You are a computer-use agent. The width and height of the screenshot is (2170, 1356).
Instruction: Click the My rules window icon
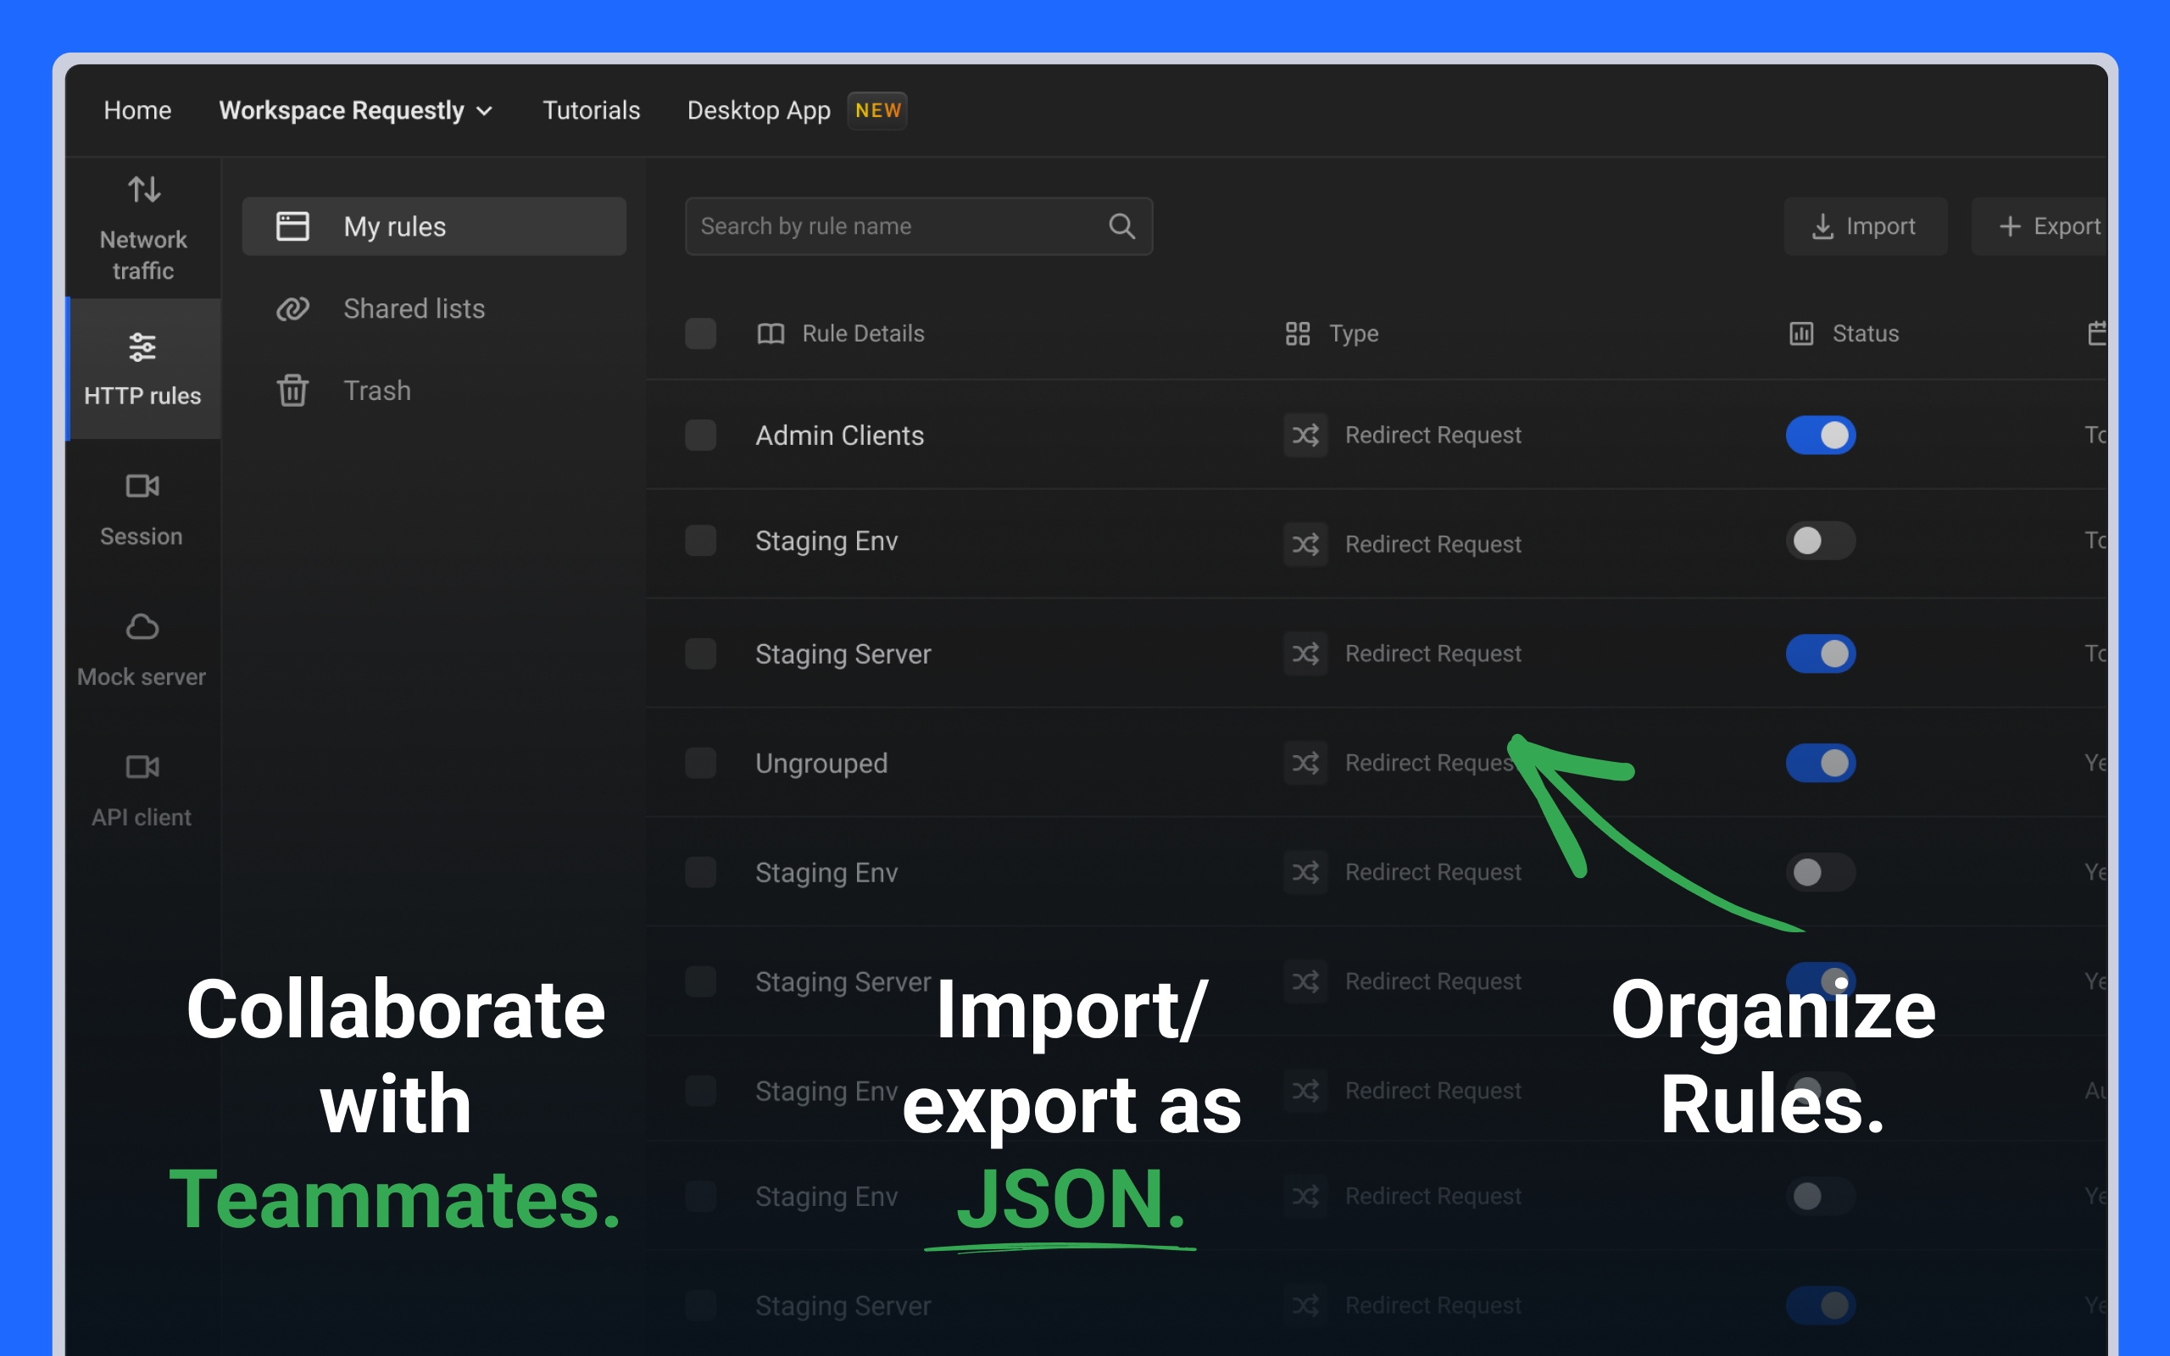(292, 226)
